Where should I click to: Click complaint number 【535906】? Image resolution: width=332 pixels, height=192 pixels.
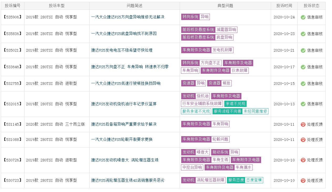tap(13, 17)
